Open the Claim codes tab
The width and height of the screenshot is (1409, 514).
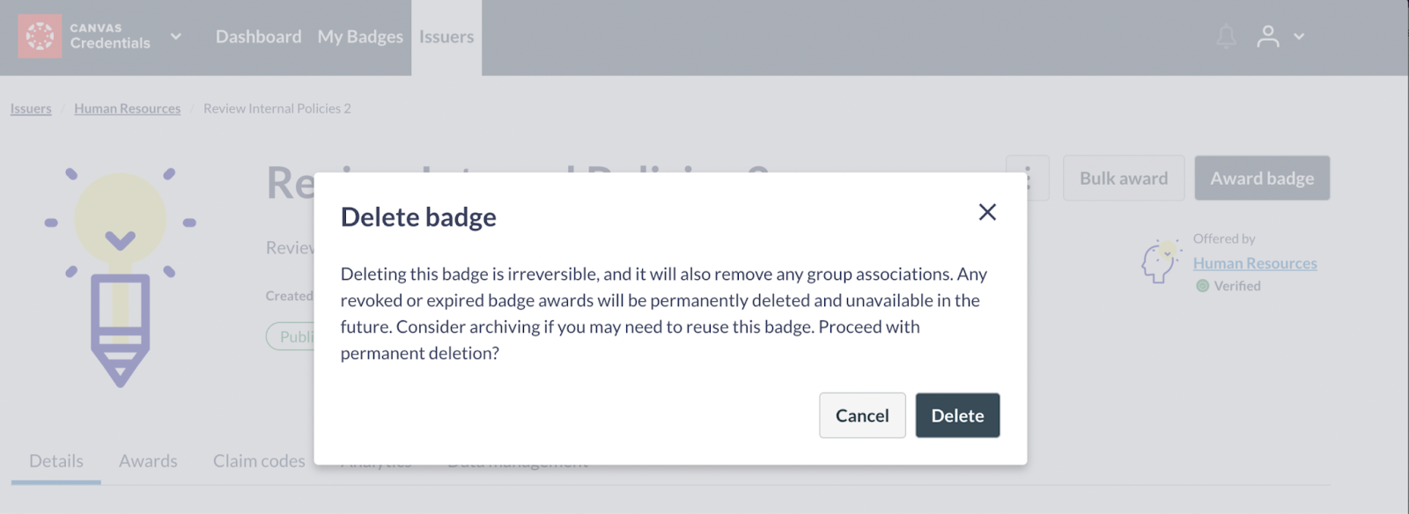[259, 461]
